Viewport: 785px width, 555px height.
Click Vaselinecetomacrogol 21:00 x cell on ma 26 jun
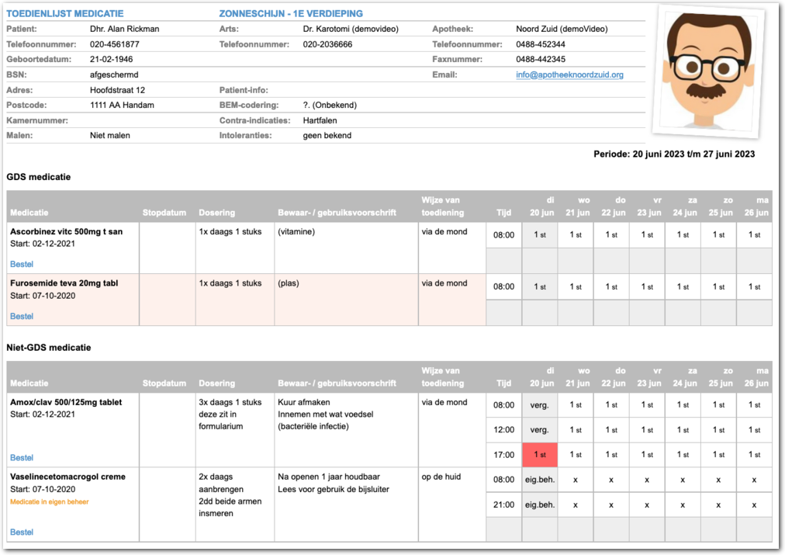point(754,505)
